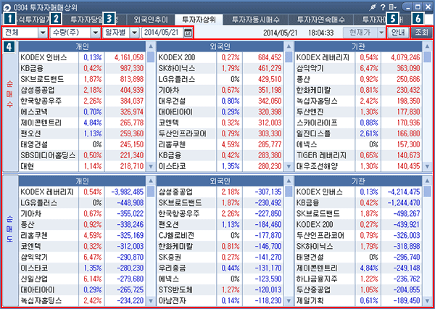
Task: Click the 순매수 section label
Action: tap(9, 95)
